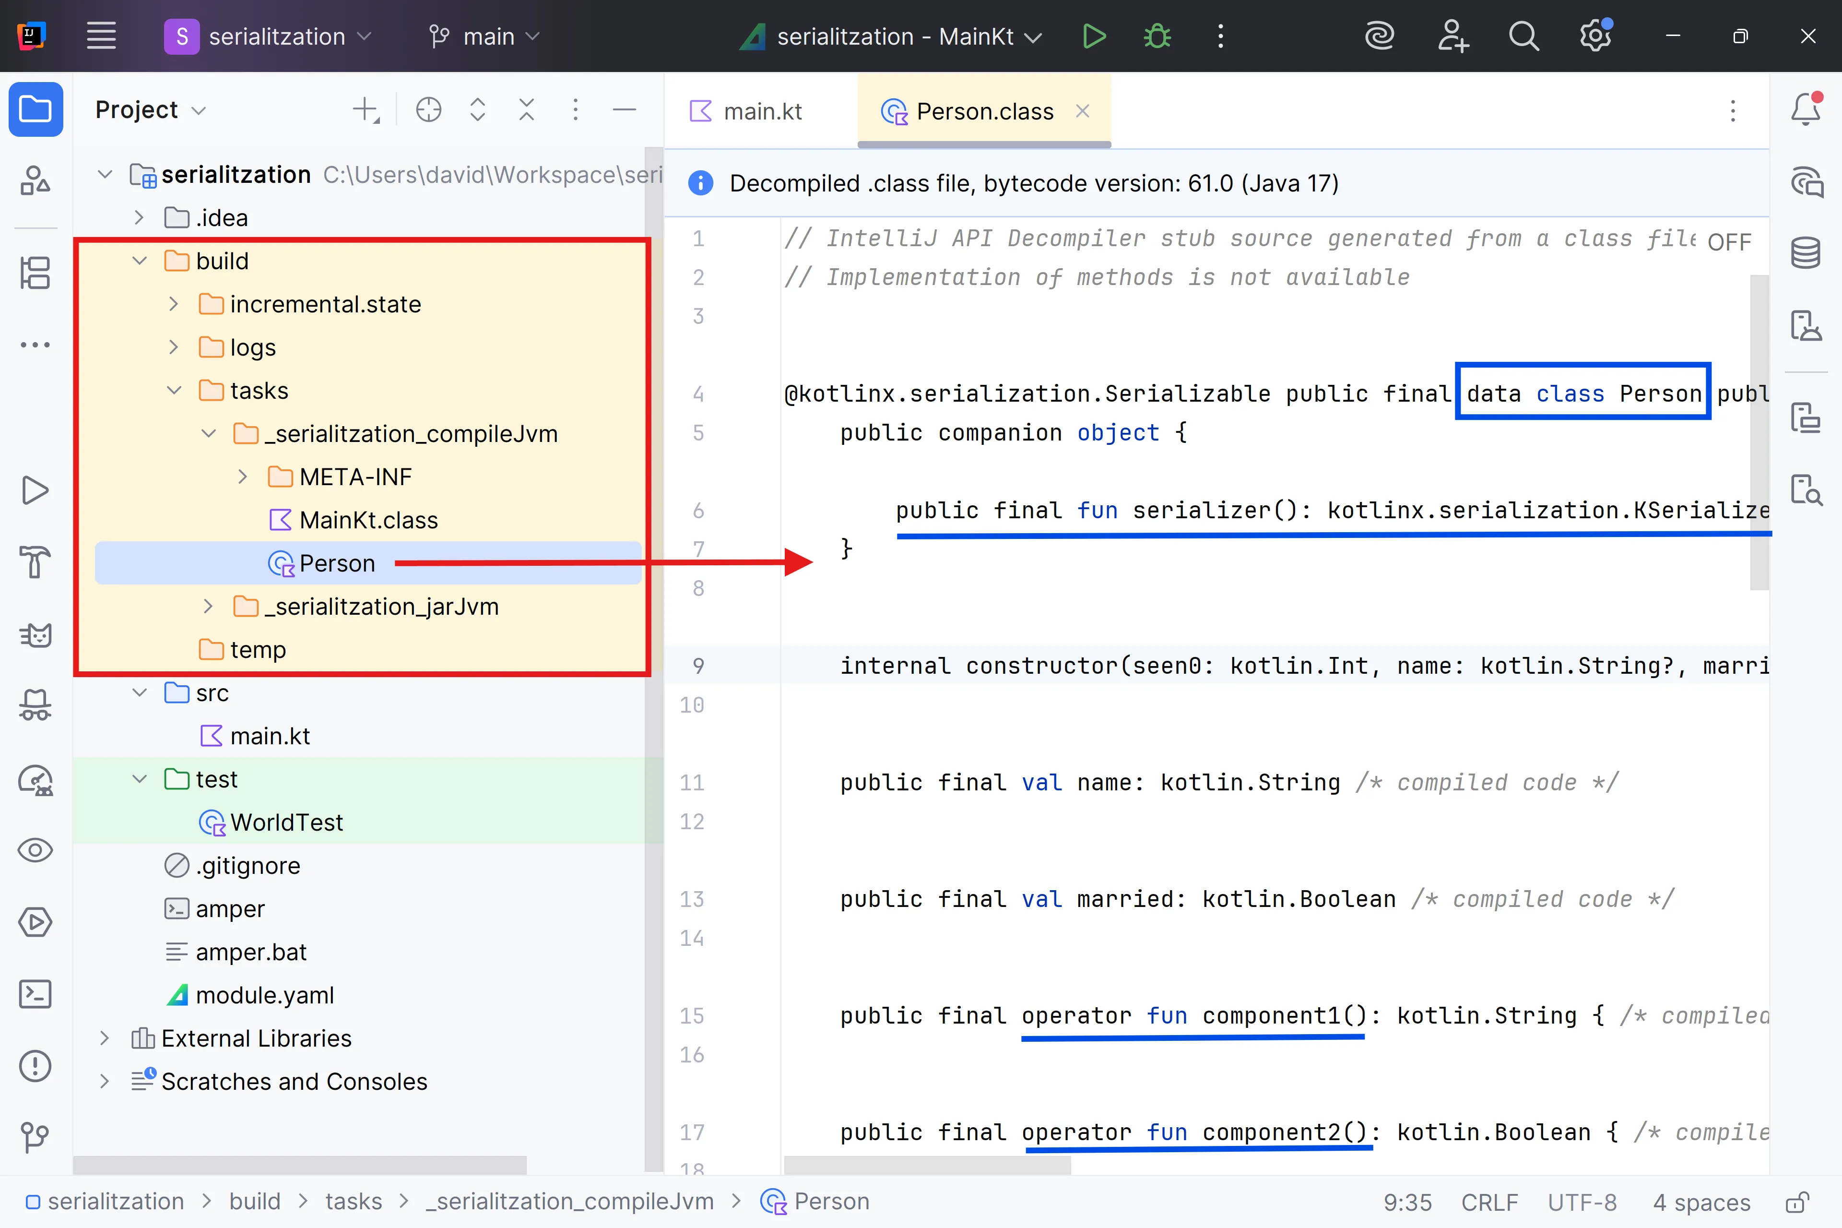
Task: Collapse the tasks folder
Action: pyautogui.click(x=175, y=390)
